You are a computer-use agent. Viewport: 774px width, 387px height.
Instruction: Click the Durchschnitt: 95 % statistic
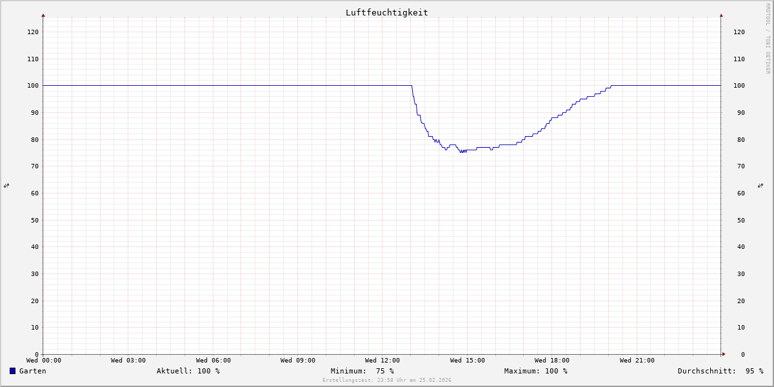720,371
